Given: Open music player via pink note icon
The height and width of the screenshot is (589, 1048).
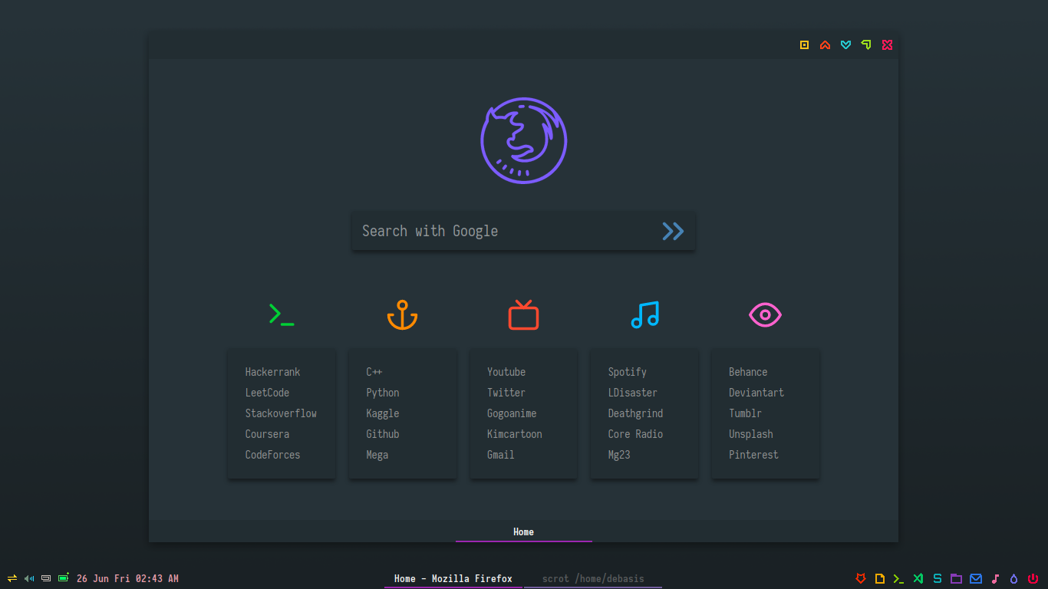Looking at the screenshot, I should 995,578.
